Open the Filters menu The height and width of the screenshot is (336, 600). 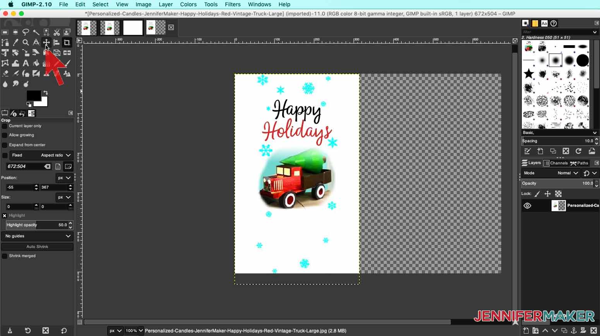coord(233,4)
